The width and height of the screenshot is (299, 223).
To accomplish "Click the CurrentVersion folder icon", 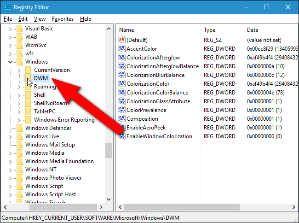I will (28, 70).
